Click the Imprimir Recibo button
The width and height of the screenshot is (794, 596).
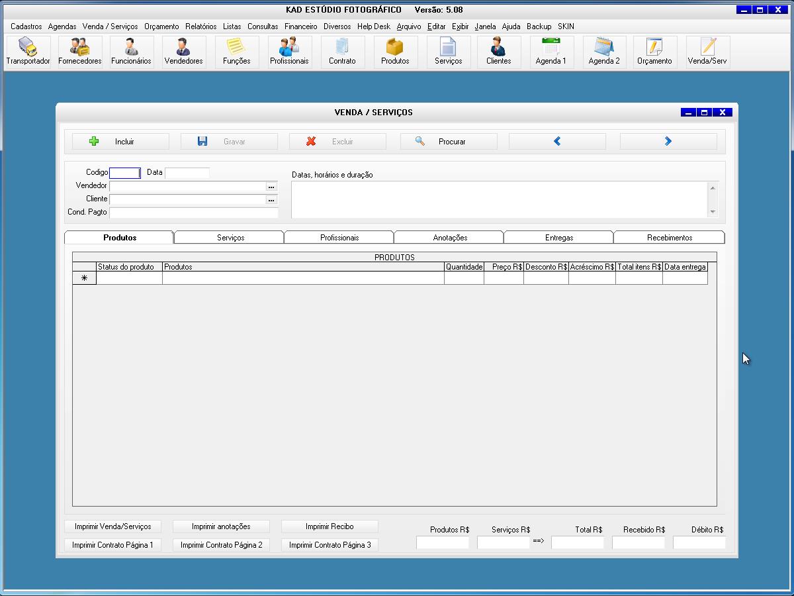click(x=330, y=526)
